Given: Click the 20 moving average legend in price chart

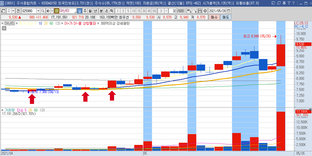Looking at the screenshot, I should pyautogui.click(x=46, y=23).
